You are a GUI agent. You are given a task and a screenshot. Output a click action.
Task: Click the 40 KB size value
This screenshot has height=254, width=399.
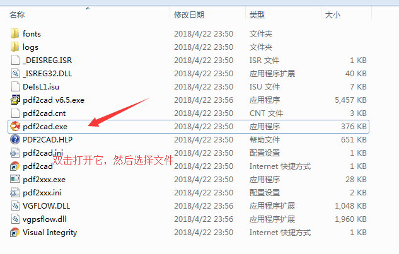coord(356,74)
